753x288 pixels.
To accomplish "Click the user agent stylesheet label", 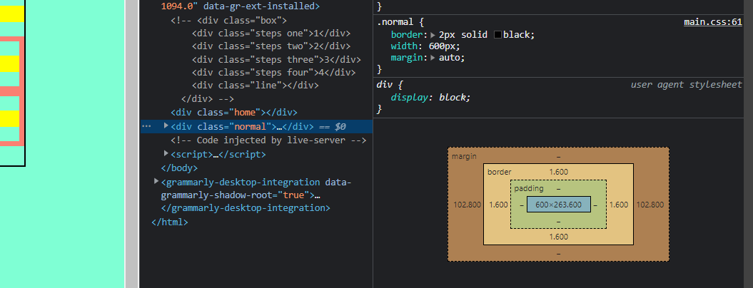I will 686,85.
